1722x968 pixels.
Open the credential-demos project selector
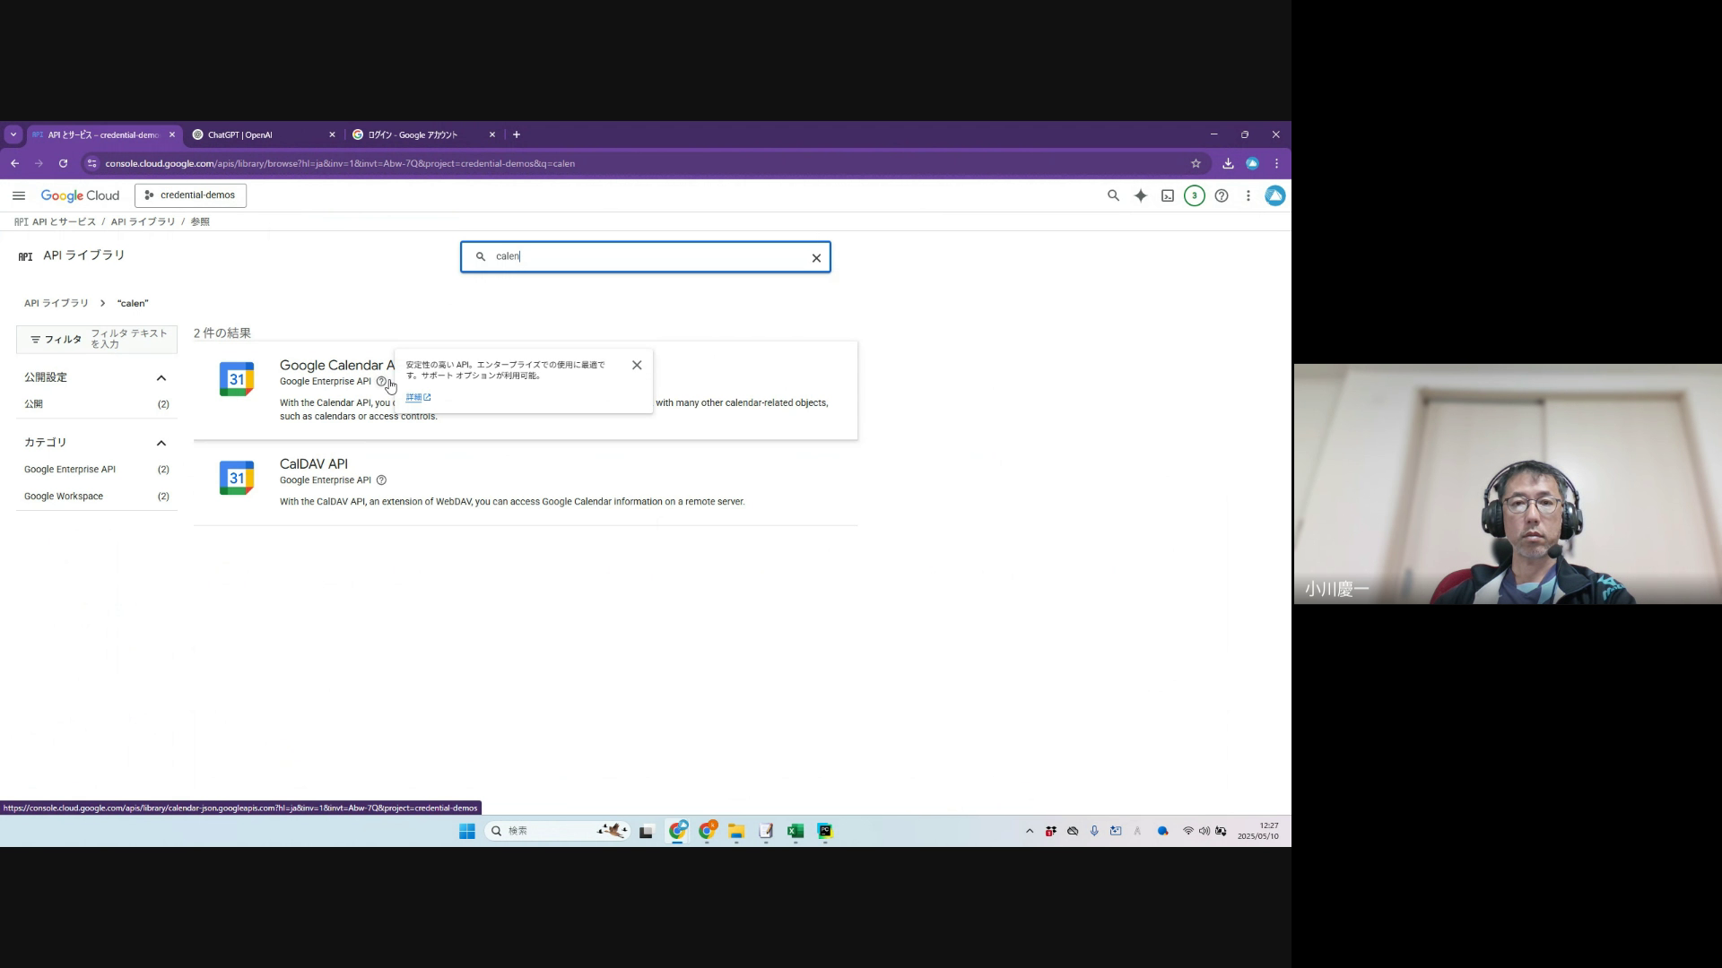190,195
